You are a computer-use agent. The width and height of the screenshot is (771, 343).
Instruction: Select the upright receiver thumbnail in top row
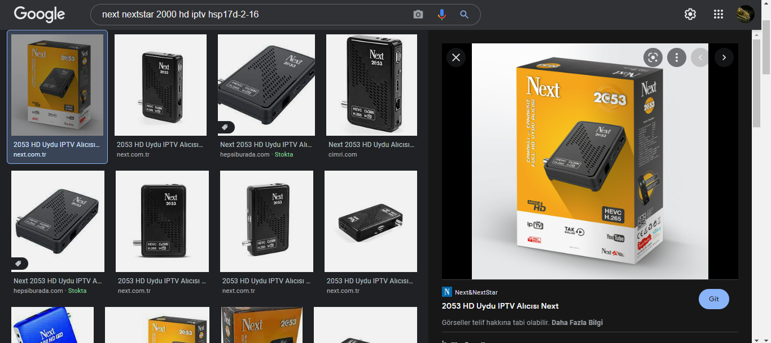pos(161,85)
